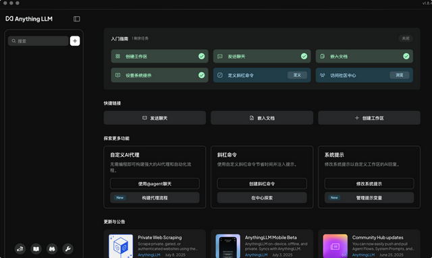The image size is (432, 258).
Task: Open the Community Hub updates announcement title
Action: pos(378,237)
